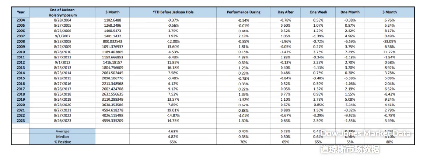
Task: Click the -14.87% cell for 2022
Action: click(173, 115)
